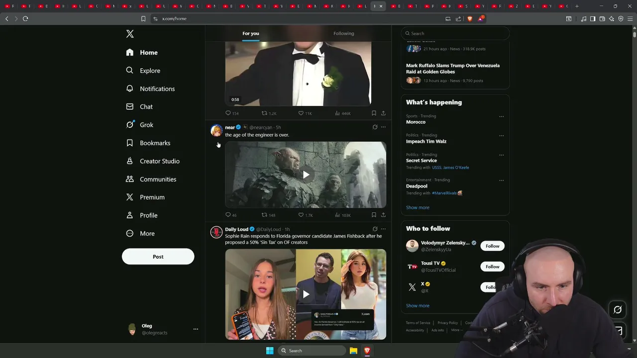Open Chat from sidebar
Image resolution: width=637 pixels, height=358 pixels.
[x=139, y=106]
